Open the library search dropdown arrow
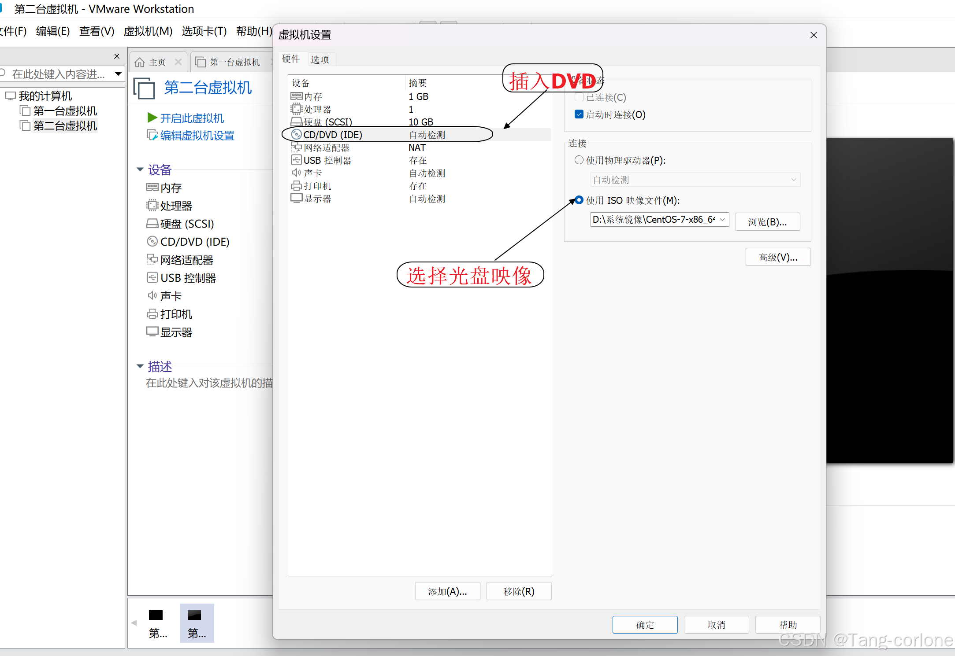955x656 pixels. click(118, 74)
